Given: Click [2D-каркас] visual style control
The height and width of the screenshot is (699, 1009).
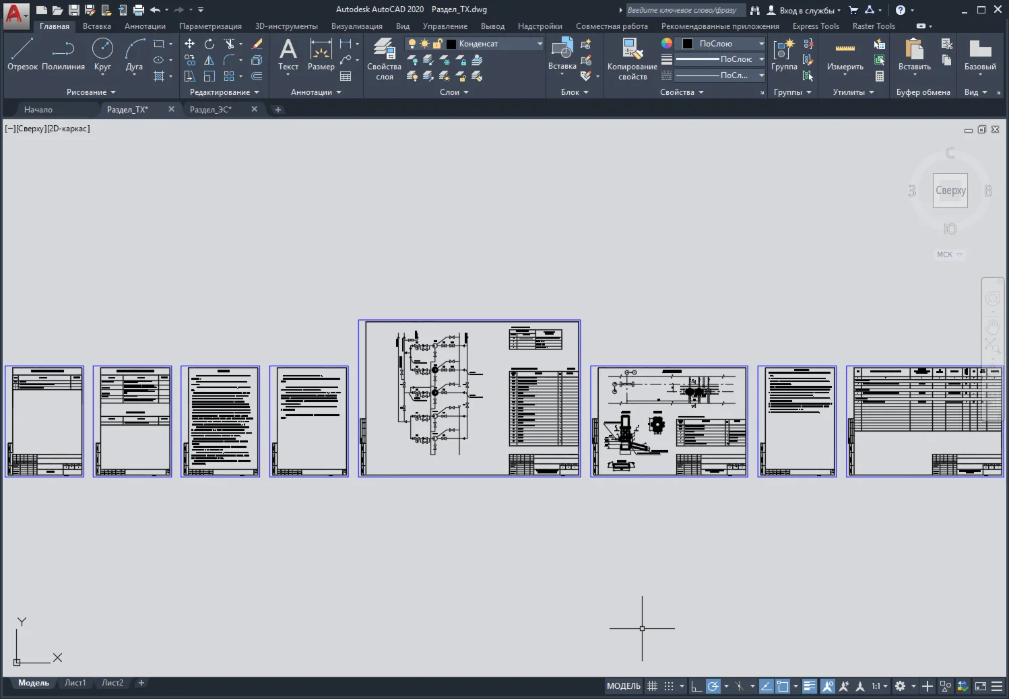Looking at the screenshot, I should 68,129.
